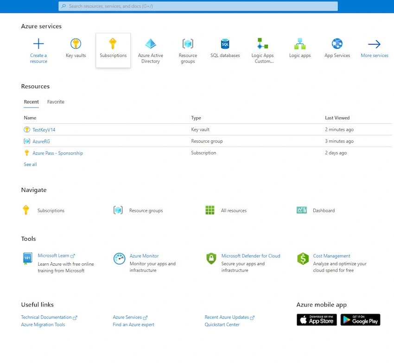Image resolution: width=394 pixels, height=363 pixels.
Task: Open Azure Pass - Sponsorship link
Action: (x=57, y=153)
